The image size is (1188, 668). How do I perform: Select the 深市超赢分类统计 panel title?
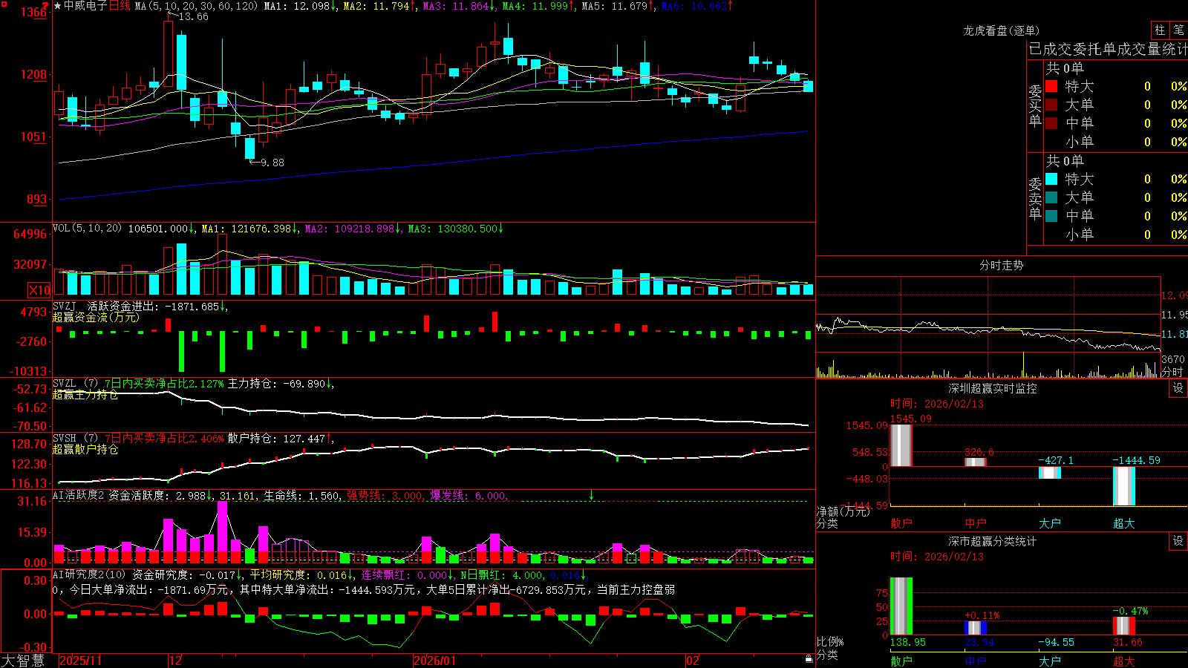[992, 541]
